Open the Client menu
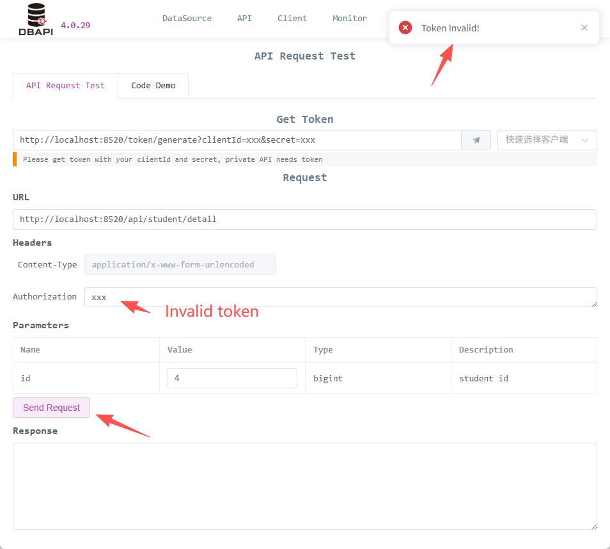610x549 pixels. point(292,19)
